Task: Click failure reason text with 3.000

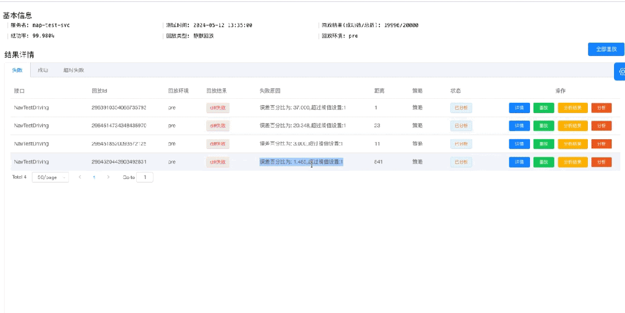Action: [x=301, y=144]
